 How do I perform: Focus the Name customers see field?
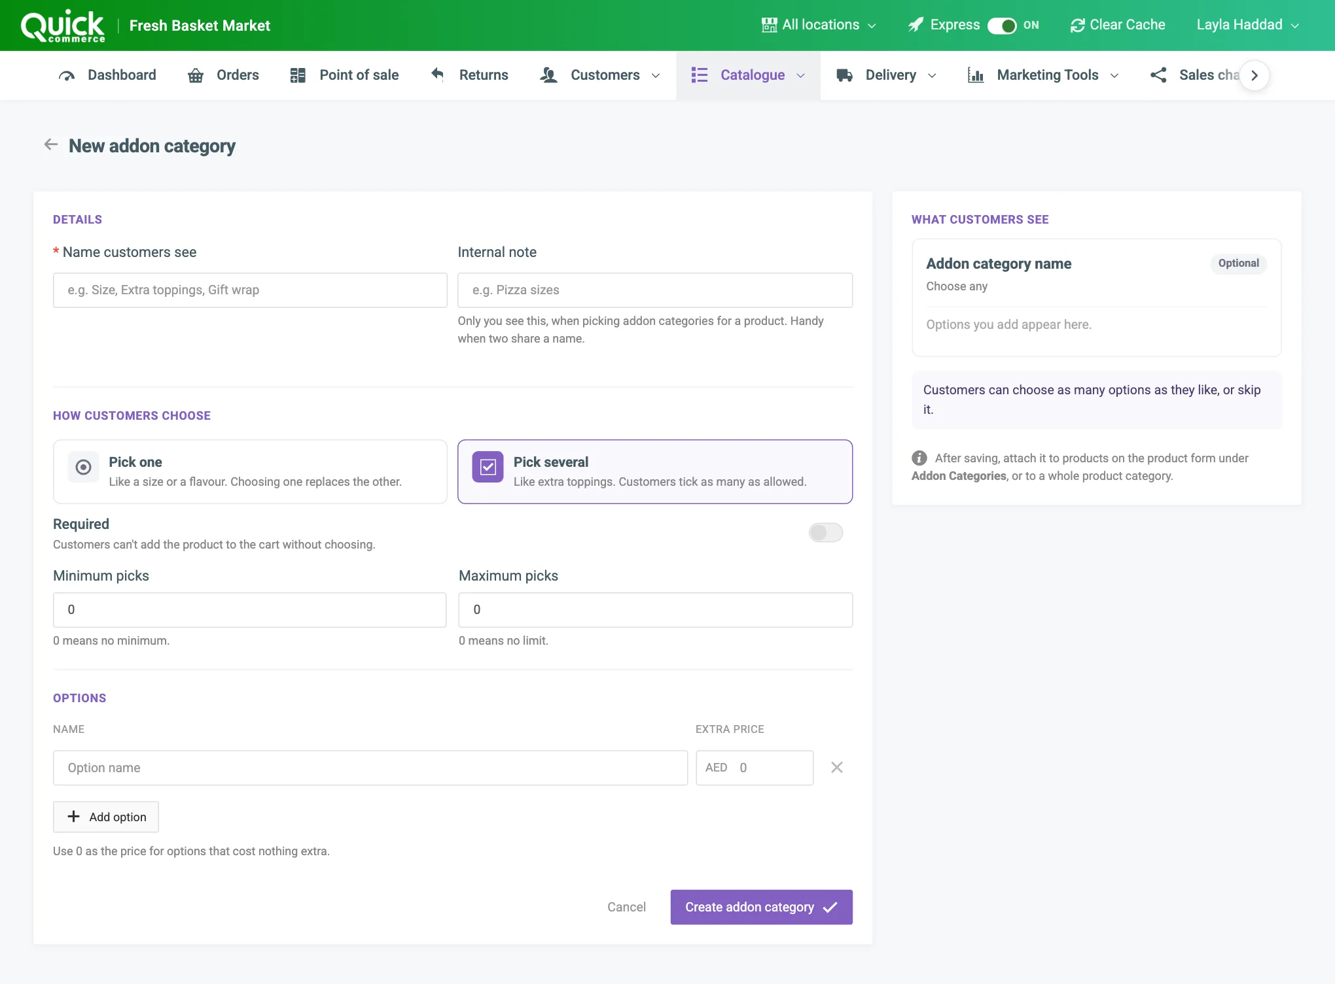tap(250, 290)
